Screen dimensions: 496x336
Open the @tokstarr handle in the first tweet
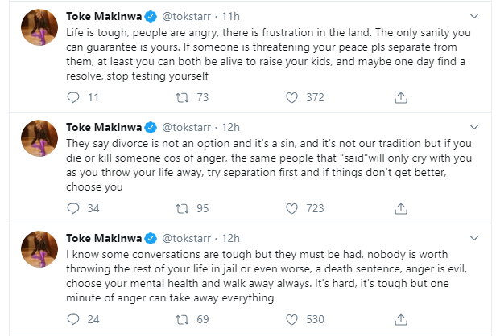coord(191,16)
